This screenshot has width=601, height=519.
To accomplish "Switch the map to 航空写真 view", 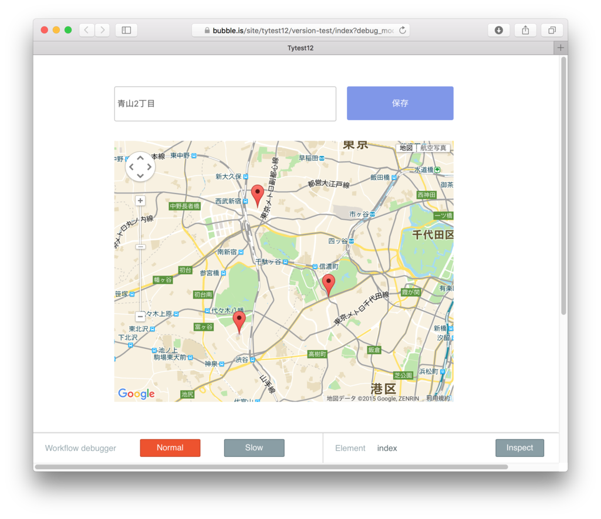I will pos(434,148).
